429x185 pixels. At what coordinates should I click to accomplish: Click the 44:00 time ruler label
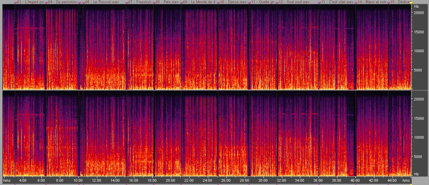point(392,181)
